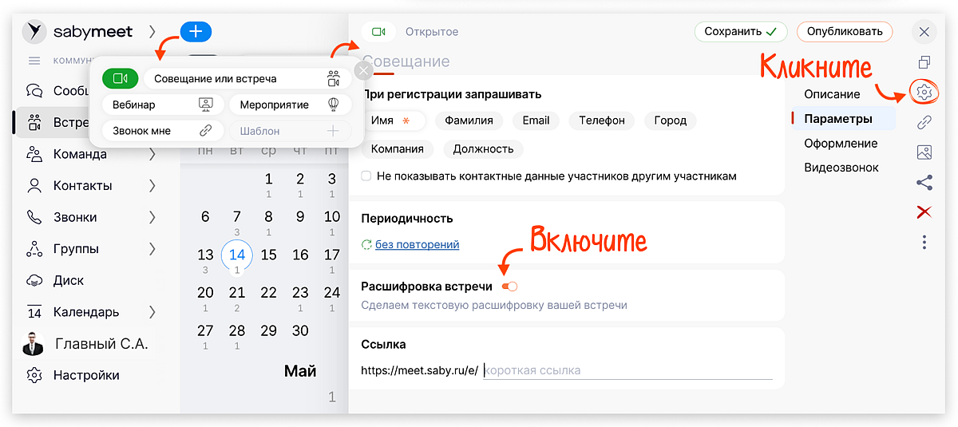Switch to the Оформление tab
The height and width of the screenshot is (427, 958).
[841, 144]
